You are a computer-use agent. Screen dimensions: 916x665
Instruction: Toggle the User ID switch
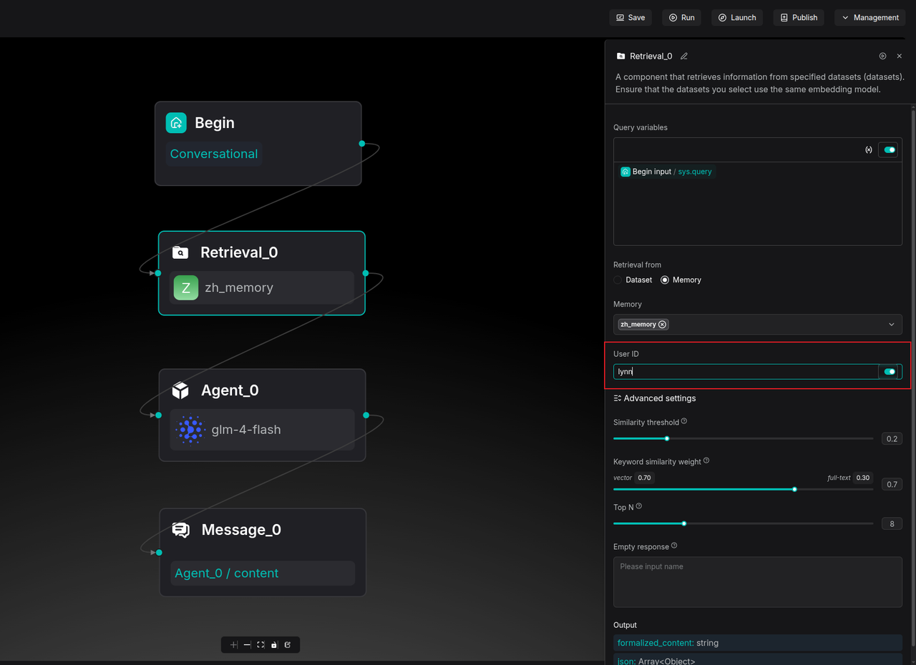pyautogui.click(x=889, y=372)
